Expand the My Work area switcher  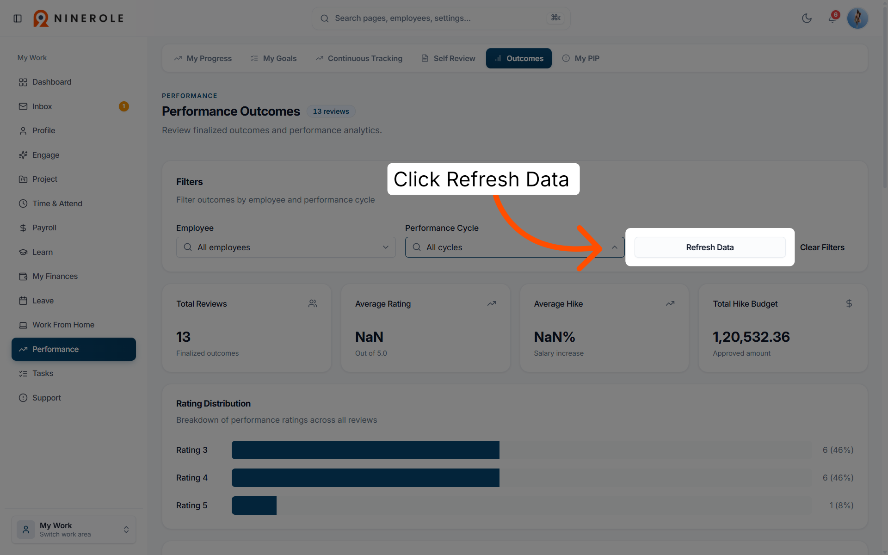pos(74,530)
